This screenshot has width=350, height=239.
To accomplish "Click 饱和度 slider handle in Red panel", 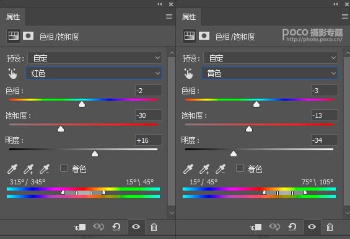I will tap(61, 129).
